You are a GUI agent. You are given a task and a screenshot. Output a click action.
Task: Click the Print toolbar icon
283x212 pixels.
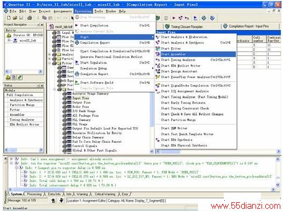point(30,18)
